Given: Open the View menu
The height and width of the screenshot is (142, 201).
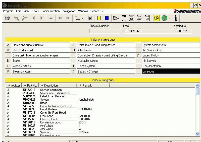Looking at the screenshot, I should [x=26, y=11].
